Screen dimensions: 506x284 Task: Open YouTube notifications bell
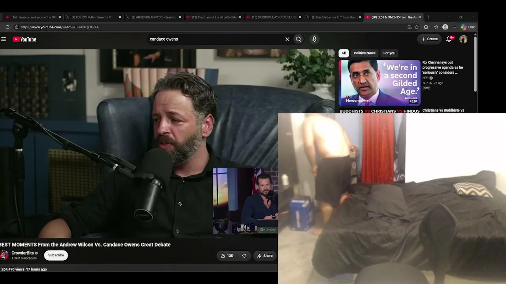(x=449, y=39)
